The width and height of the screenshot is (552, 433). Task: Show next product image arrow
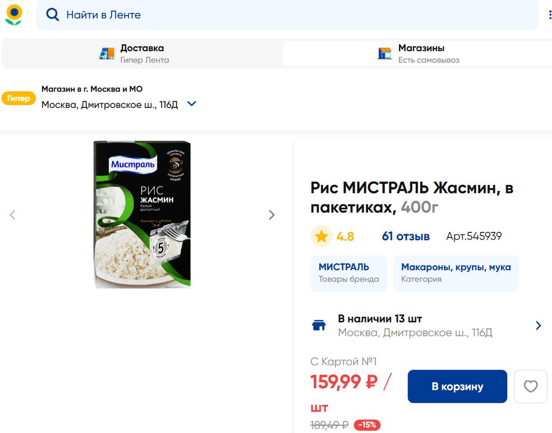(x=272, y=215)
